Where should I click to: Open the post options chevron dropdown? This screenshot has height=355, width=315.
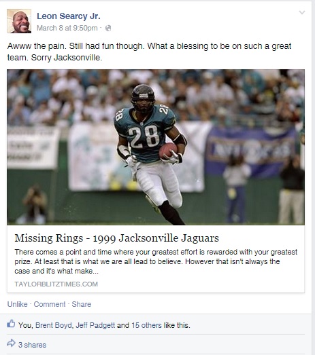[302, 12]
